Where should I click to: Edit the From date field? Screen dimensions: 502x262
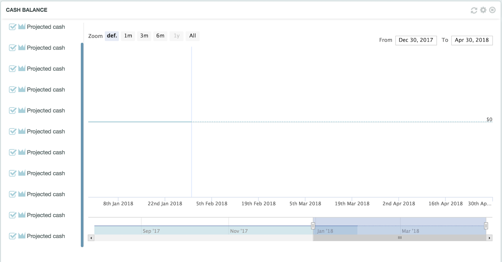pyautogui.click(x=416, y=40)
